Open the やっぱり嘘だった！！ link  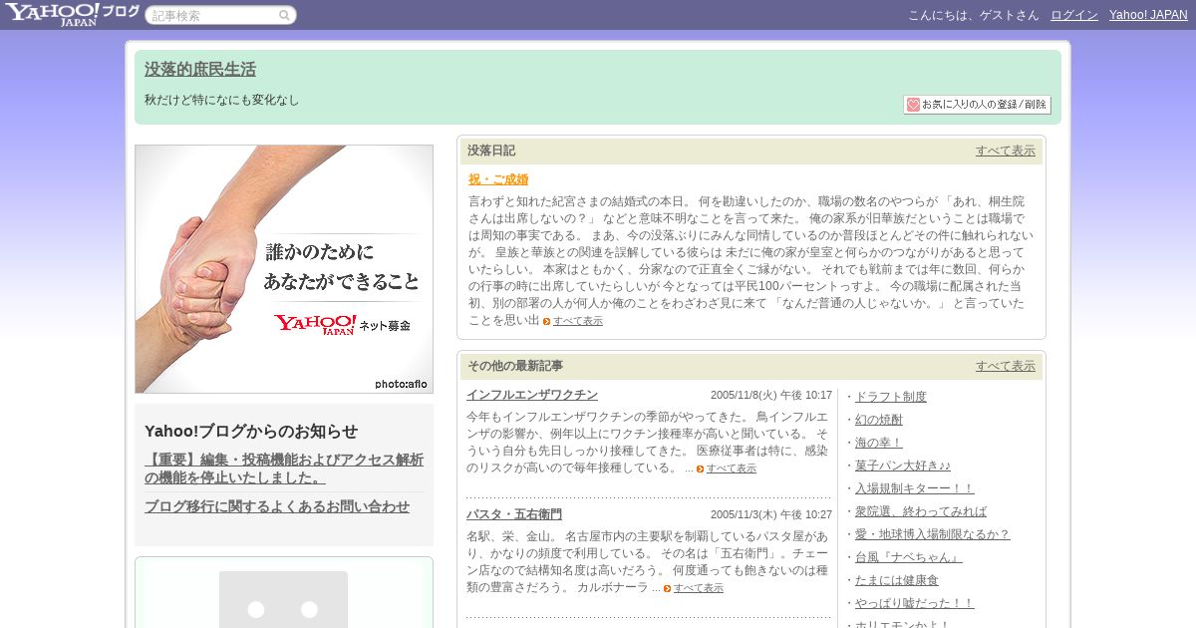tap(915, 603)
